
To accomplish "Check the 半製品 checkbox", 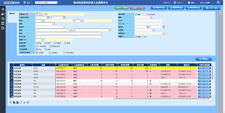I will click(55, 43).
